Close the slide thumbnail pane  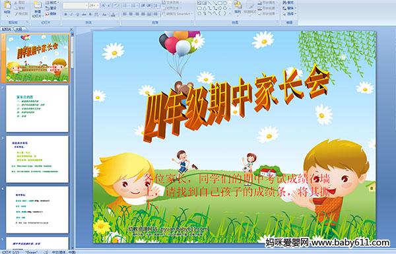(71, 29)
